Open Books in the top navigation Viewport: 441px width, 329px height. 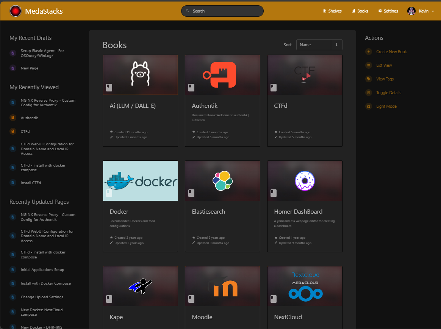pos(360,11)
